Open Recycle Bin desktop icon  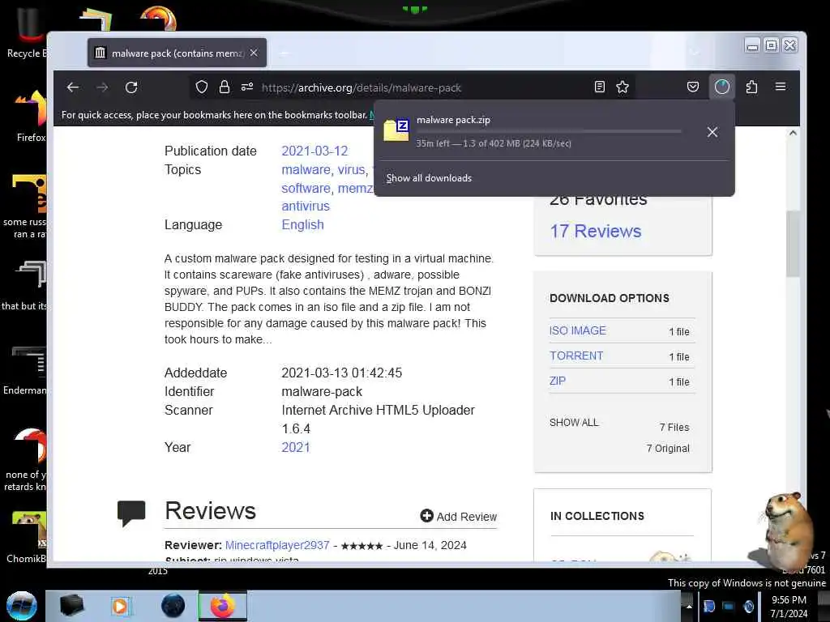(x=27, y=32)
